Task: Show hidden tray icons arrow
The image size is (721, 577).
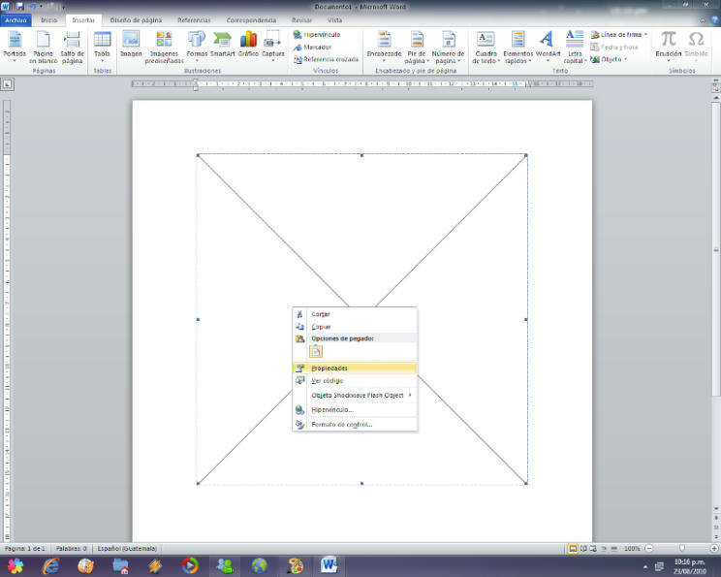Action: tap(644, 567)
